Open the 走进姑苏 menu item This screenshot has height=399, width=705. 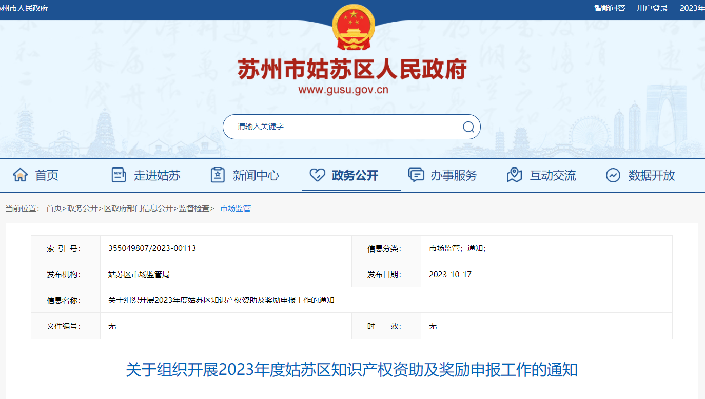(x=157, y=175)
